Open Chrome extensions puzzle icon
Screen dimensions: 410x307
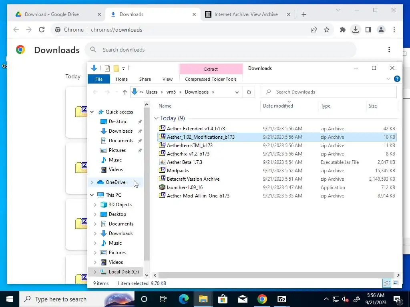point(343,30)
